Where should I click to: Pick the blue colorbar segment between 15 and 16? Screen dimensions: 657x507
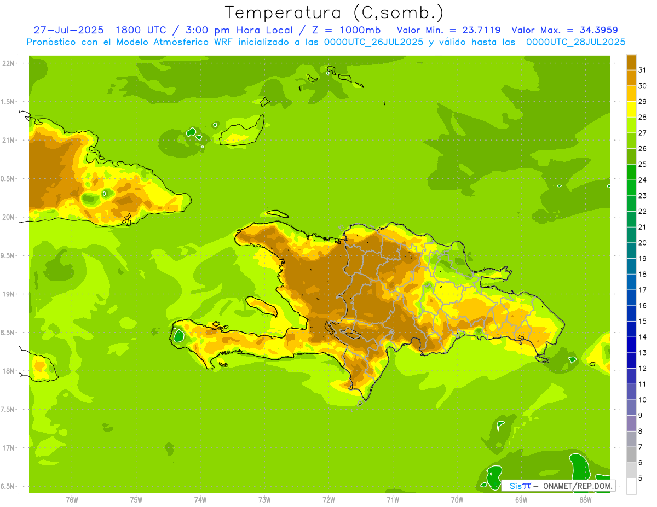tap(631, 313)
